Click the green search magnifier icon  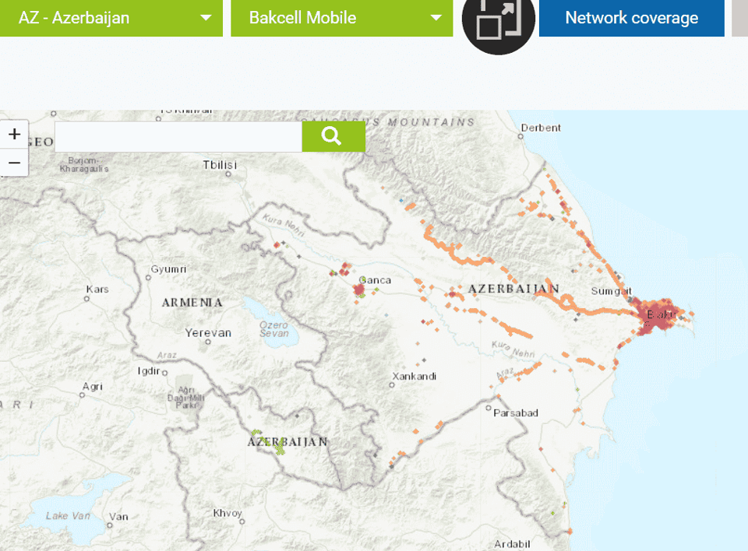[x=333, y=136]
